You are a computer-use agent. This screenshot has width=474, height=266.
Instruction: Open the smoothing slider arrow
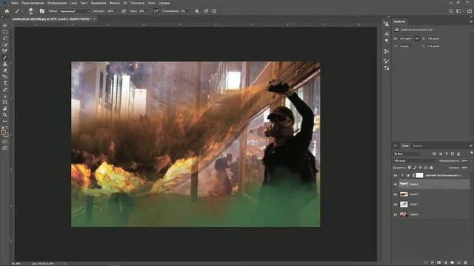coord(190,11)
